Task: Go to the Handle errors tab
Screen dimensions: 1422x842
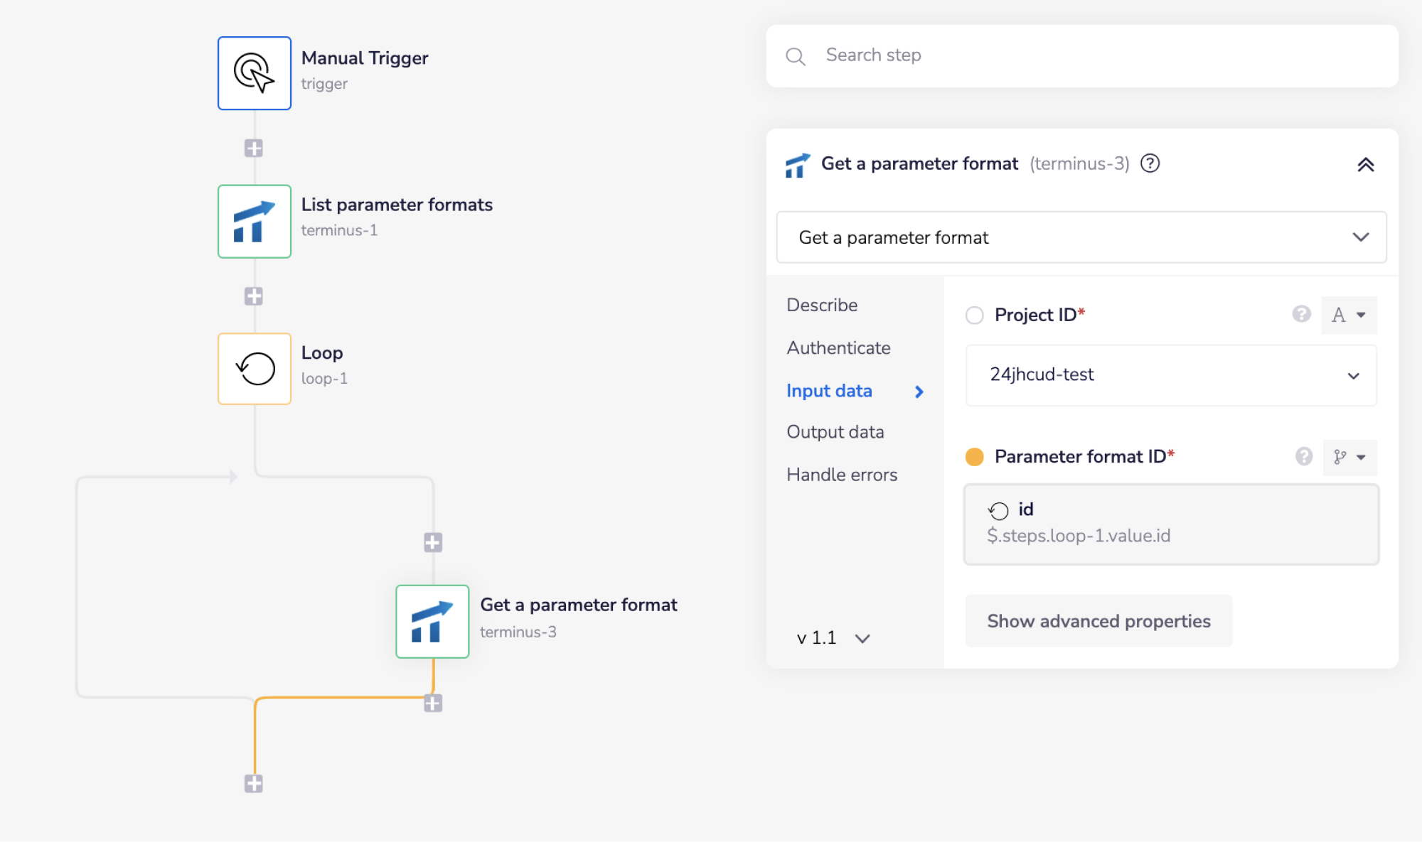Action: point(842,475)
